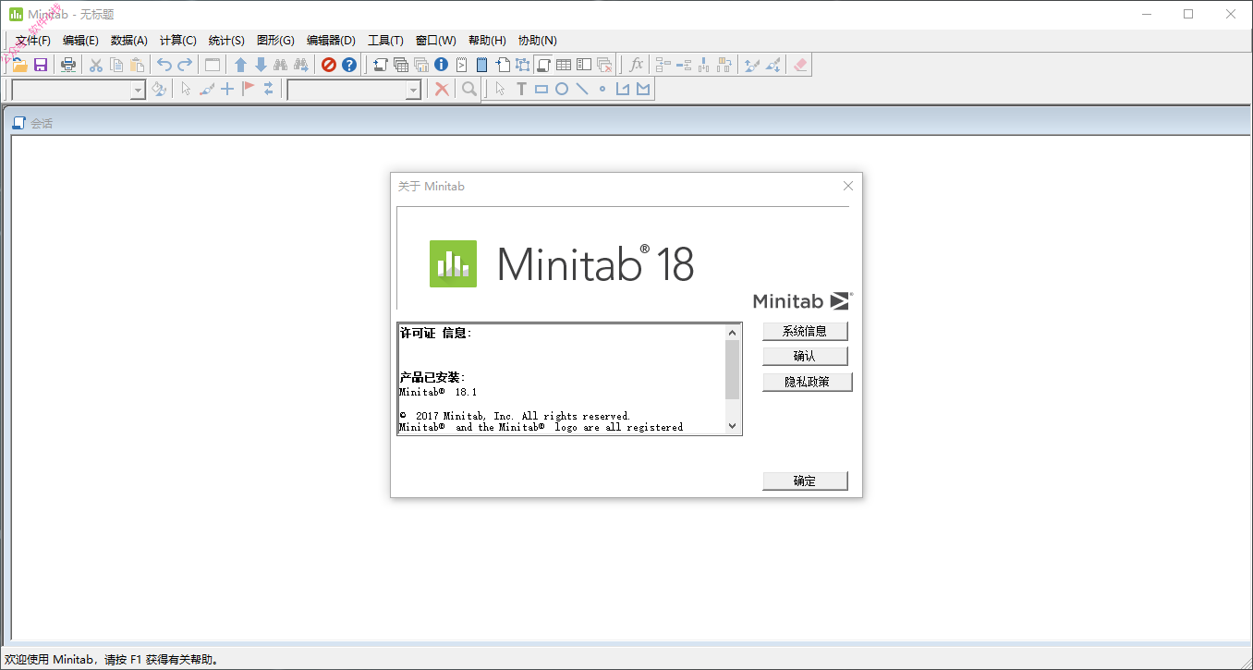1253x670 pixels.
Task: Open the second toolbar combo box dropdown
Action: pos(413,90)
